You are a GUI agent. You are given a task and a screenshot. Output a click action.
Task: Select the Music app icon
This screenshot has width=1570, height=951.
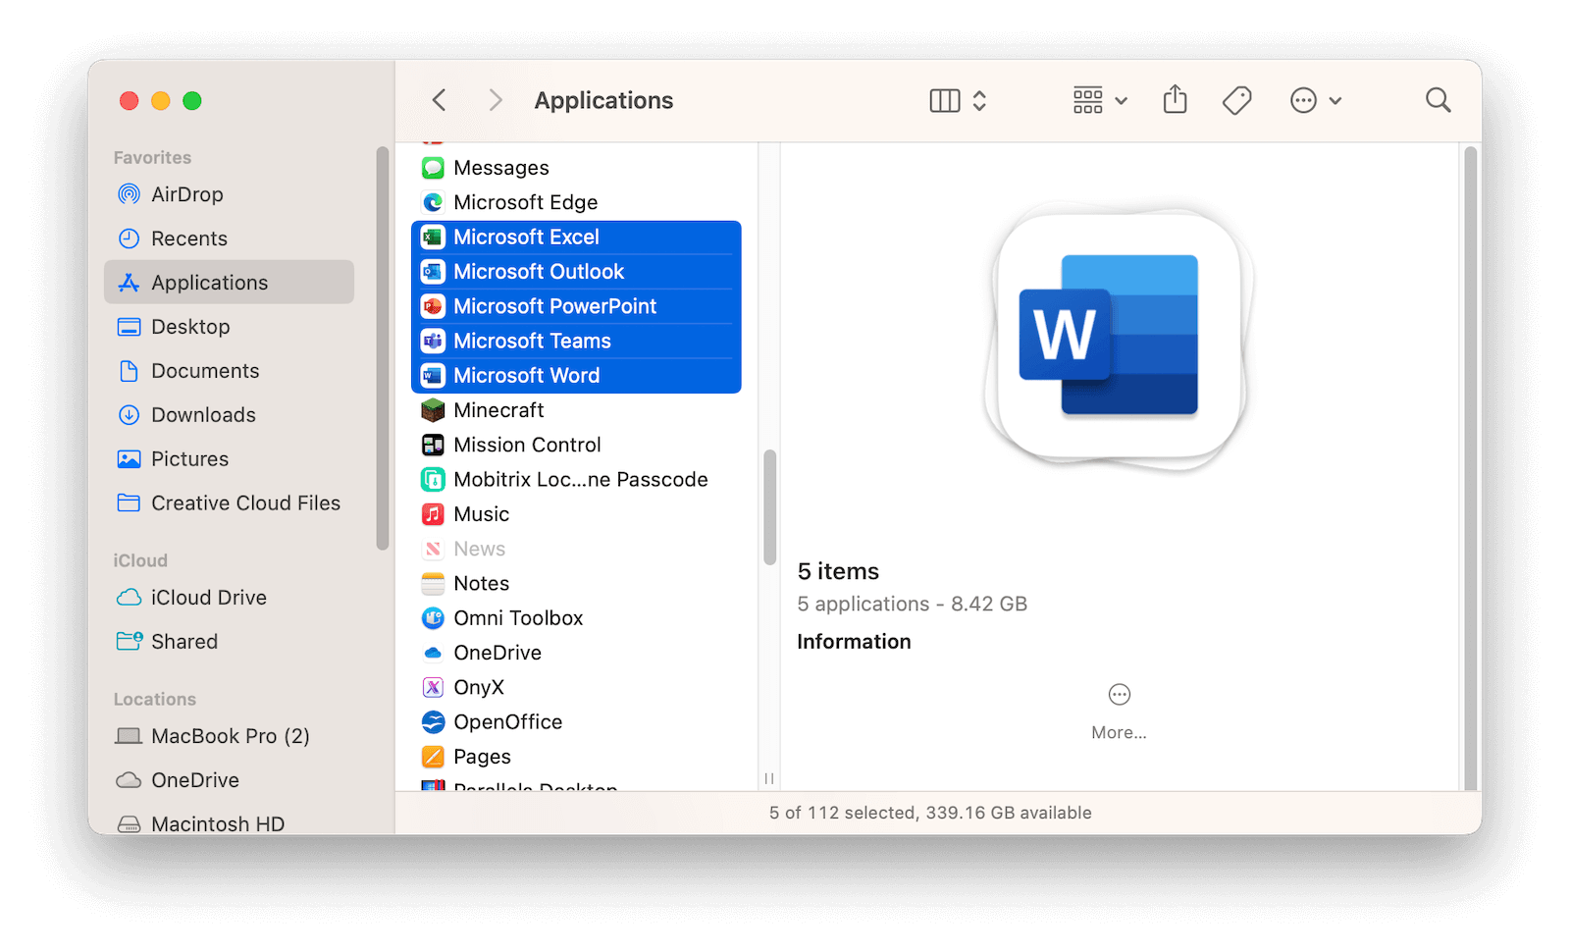coord(433,514)
